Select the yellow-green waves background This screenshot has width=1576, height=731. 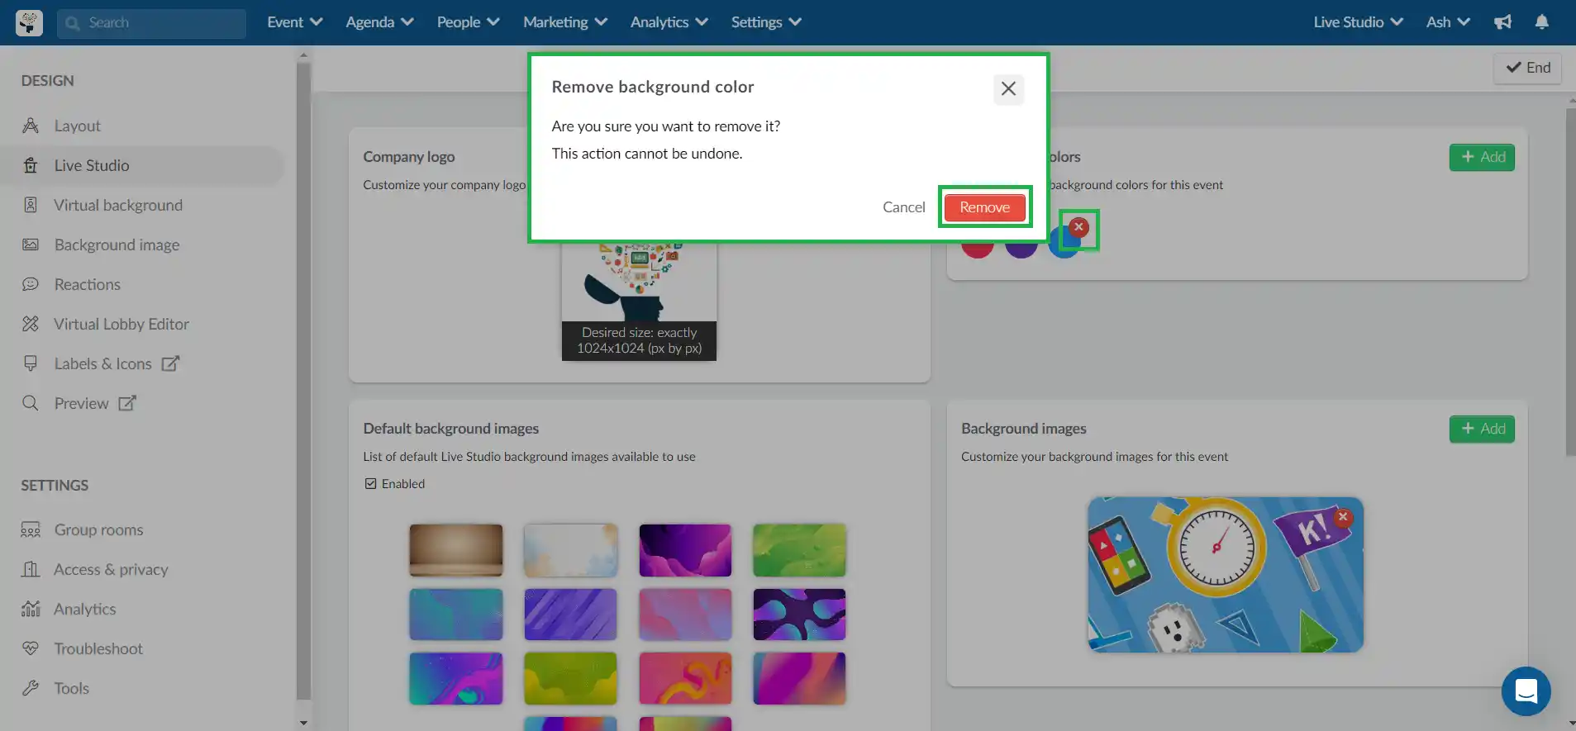[x=570, y=679]
